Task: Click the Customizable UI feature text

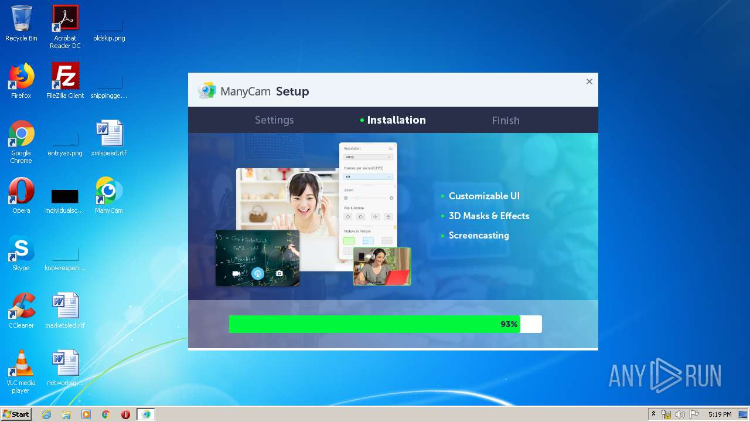Action: pos(484,196)
